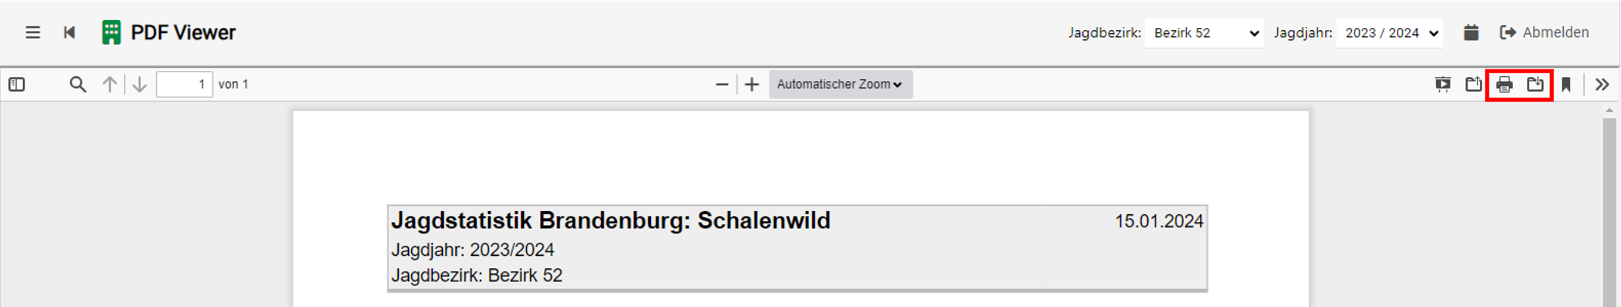Toggle the PDF sidebar panel
The image size is (1621, 307).
pyautogui.click(x=17, y=84)
